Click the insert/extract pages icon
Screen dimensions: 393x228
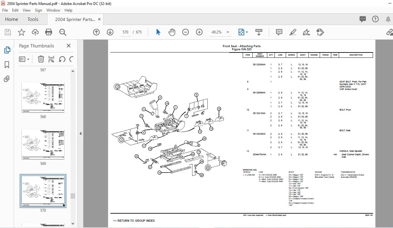[x=51, y=59]
